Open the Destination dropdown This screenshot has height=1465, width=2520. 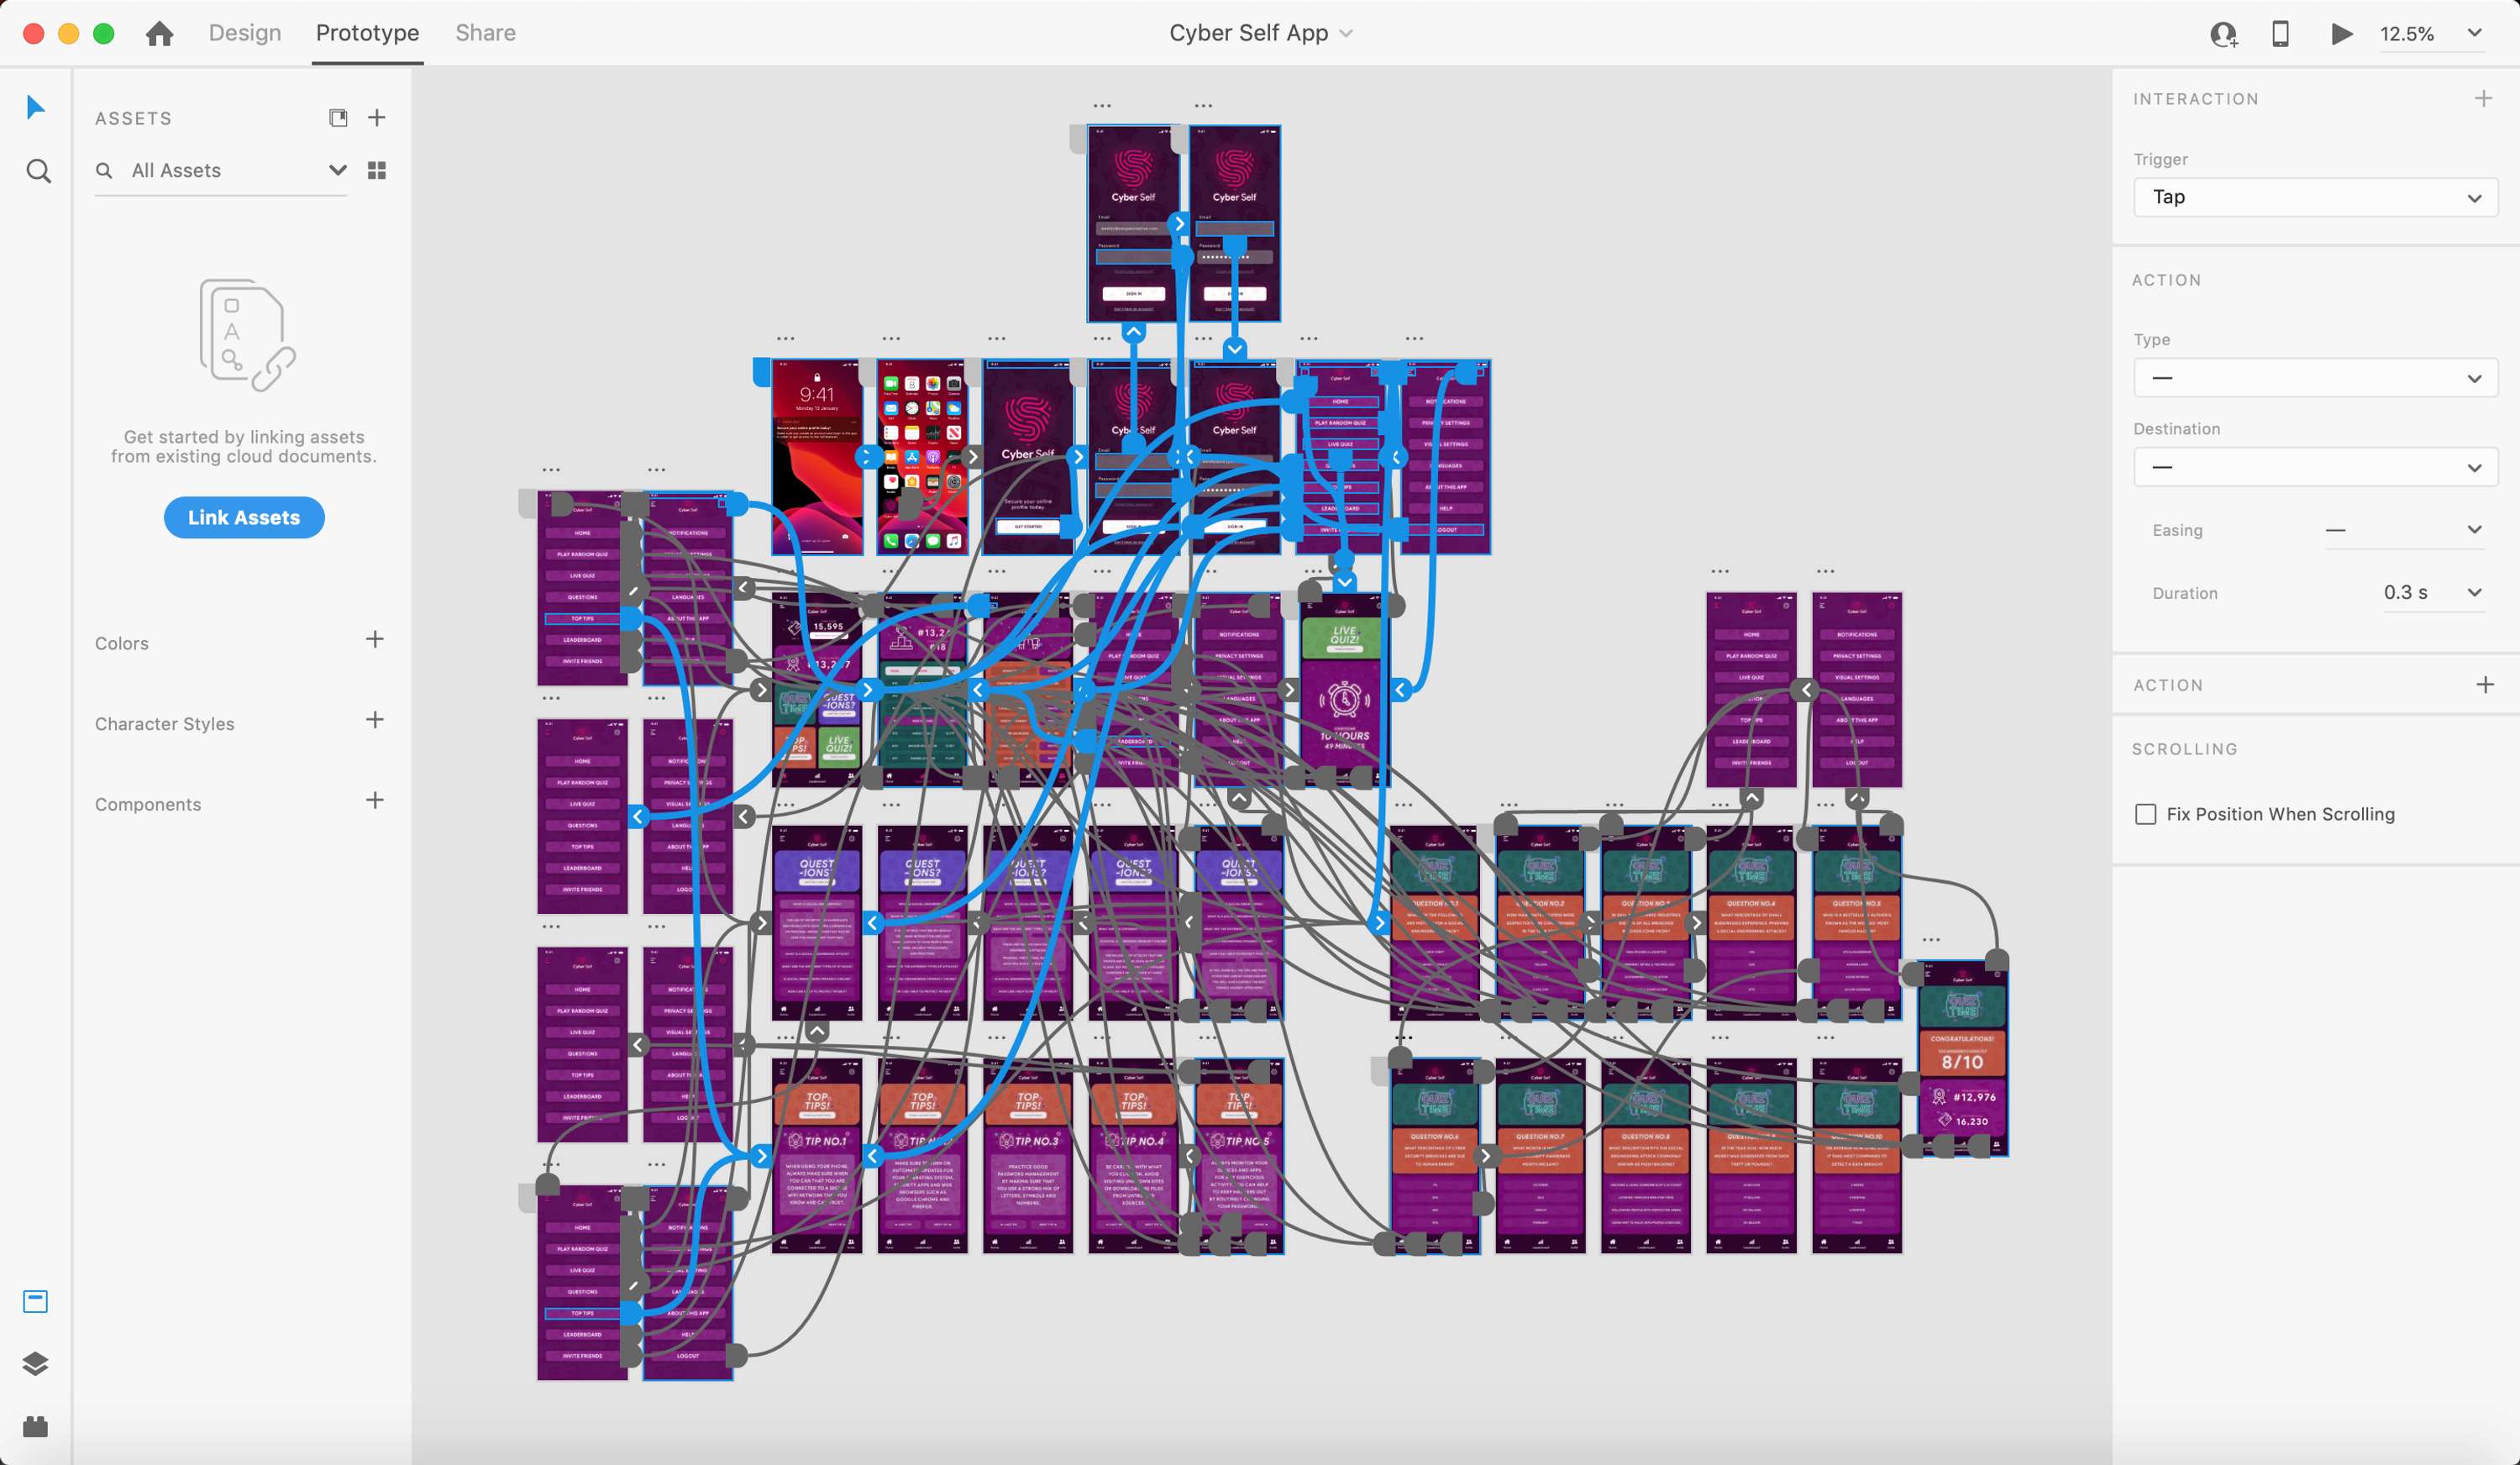click(2315, 467)
